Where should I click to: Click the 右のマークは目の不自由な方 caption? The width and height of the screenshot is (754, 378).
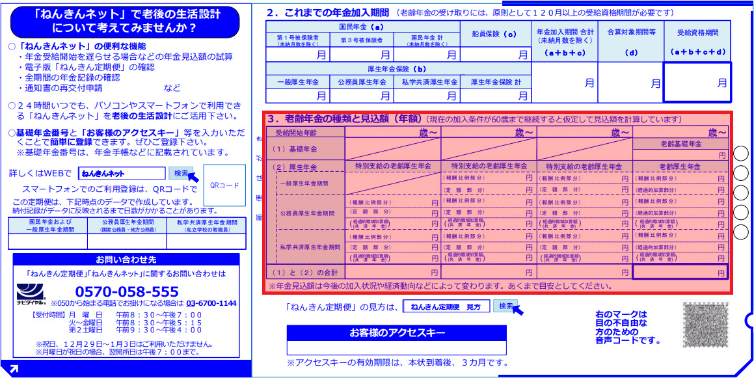[627, 328]
